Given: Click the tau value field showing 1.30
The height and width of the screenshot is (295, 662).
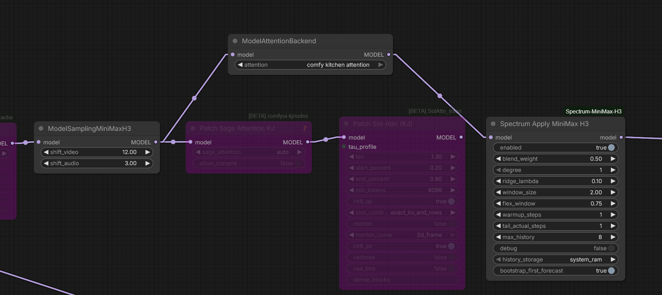Looking at the screenshot, I should (402, 157).
